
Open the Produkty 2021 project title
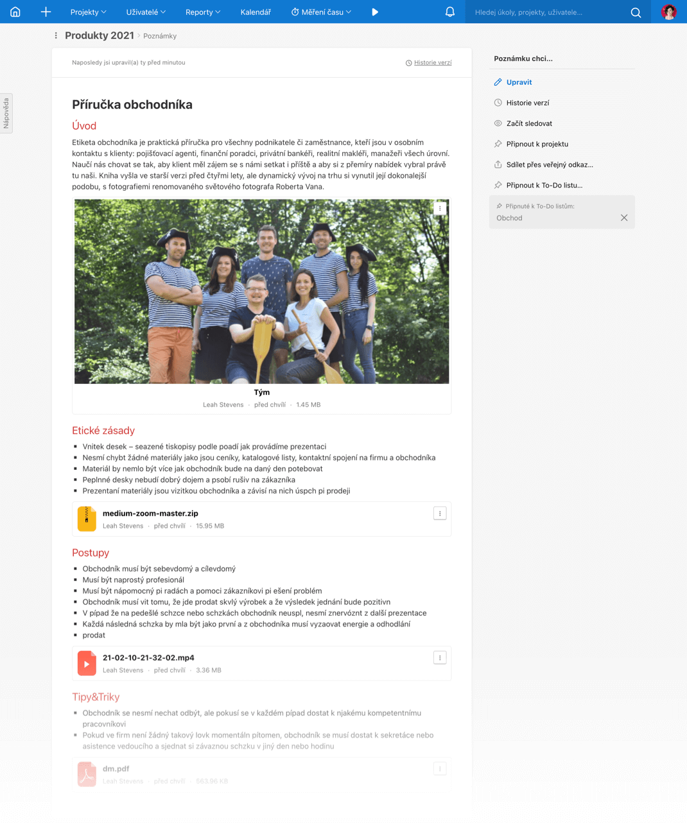click(100, 35)
